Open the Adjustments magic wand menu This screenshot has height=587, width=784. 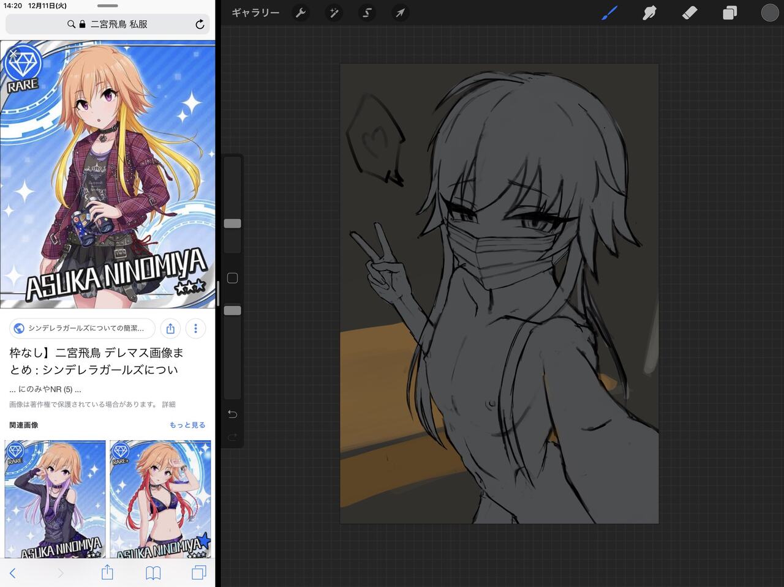(334, 13)
